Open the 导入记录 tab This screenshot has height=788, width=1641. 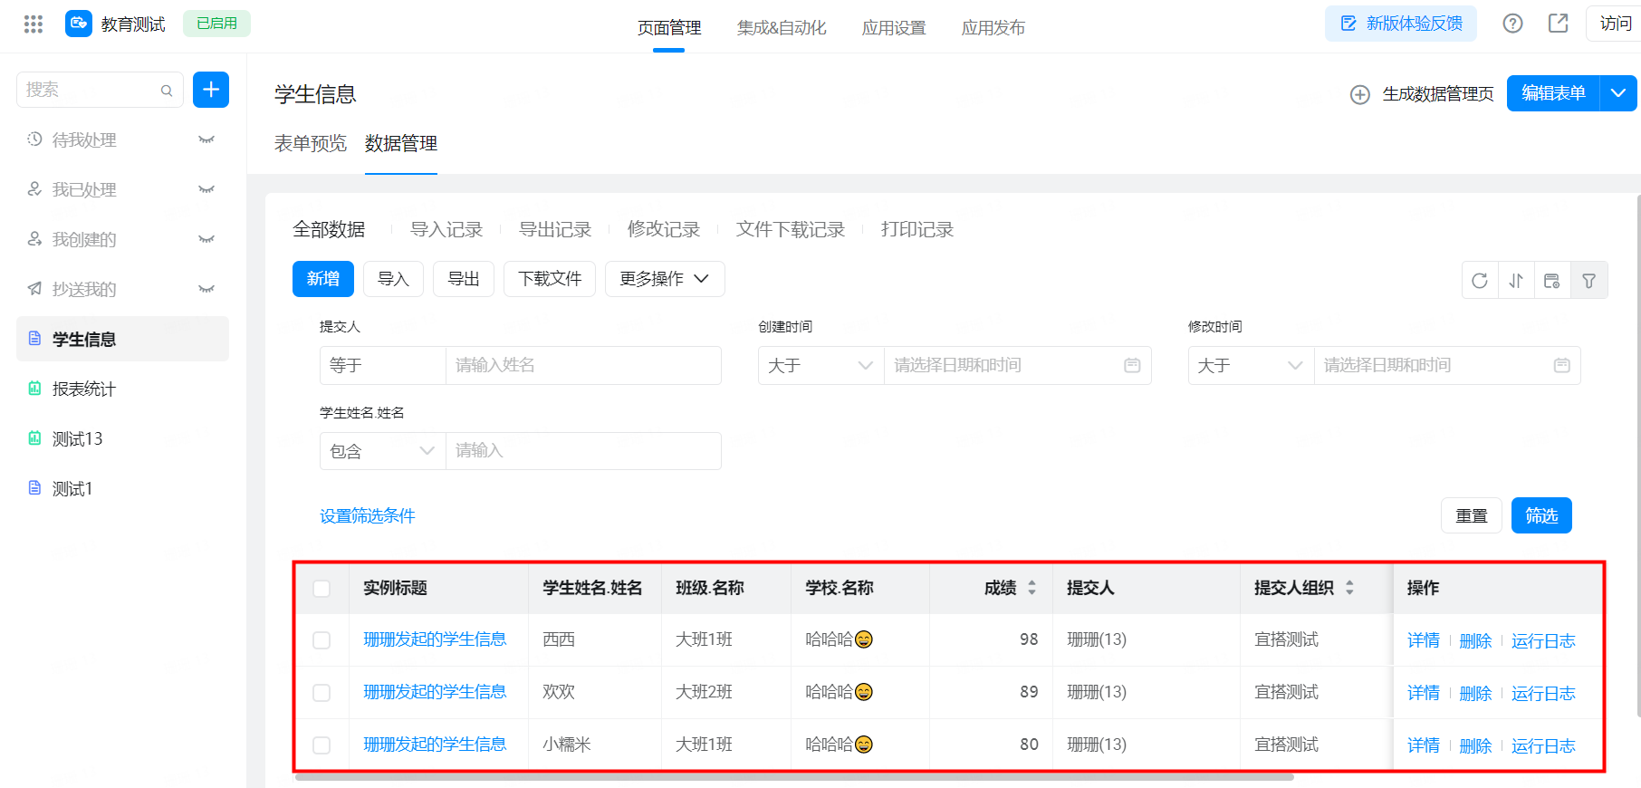(446, 229)
